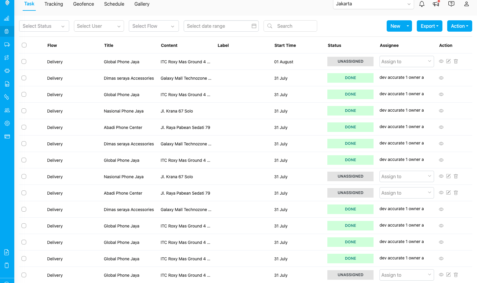The width and height of the screenshot is (477, 283).
Task: Open the Select Status dropdown
Action: click(x=44, y=26)
